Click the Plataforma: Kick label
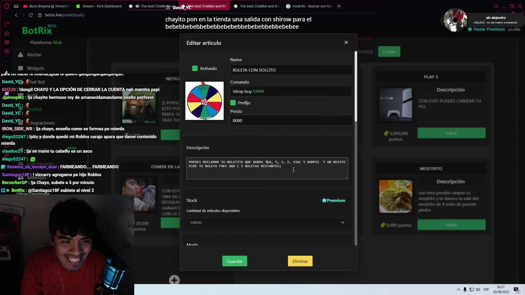Screen dimensions: 525x295 [46, 43]
